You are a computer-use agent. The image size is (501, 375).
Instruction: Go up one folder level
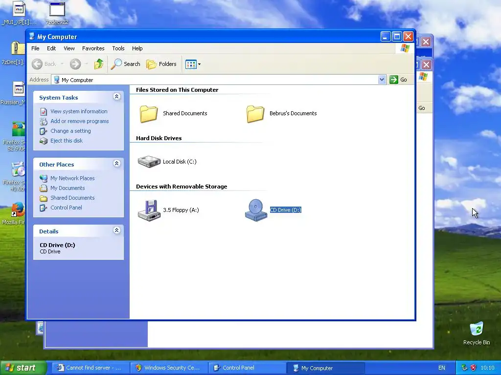pos(99,64)
